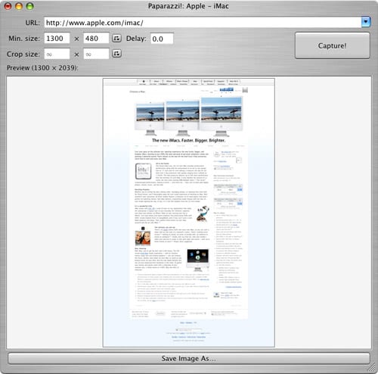The height and width of the screenshot is (374, 378).
Task: Open the URL history dropdown arrow
Action: pyautogui.click(x=366, y=22)
